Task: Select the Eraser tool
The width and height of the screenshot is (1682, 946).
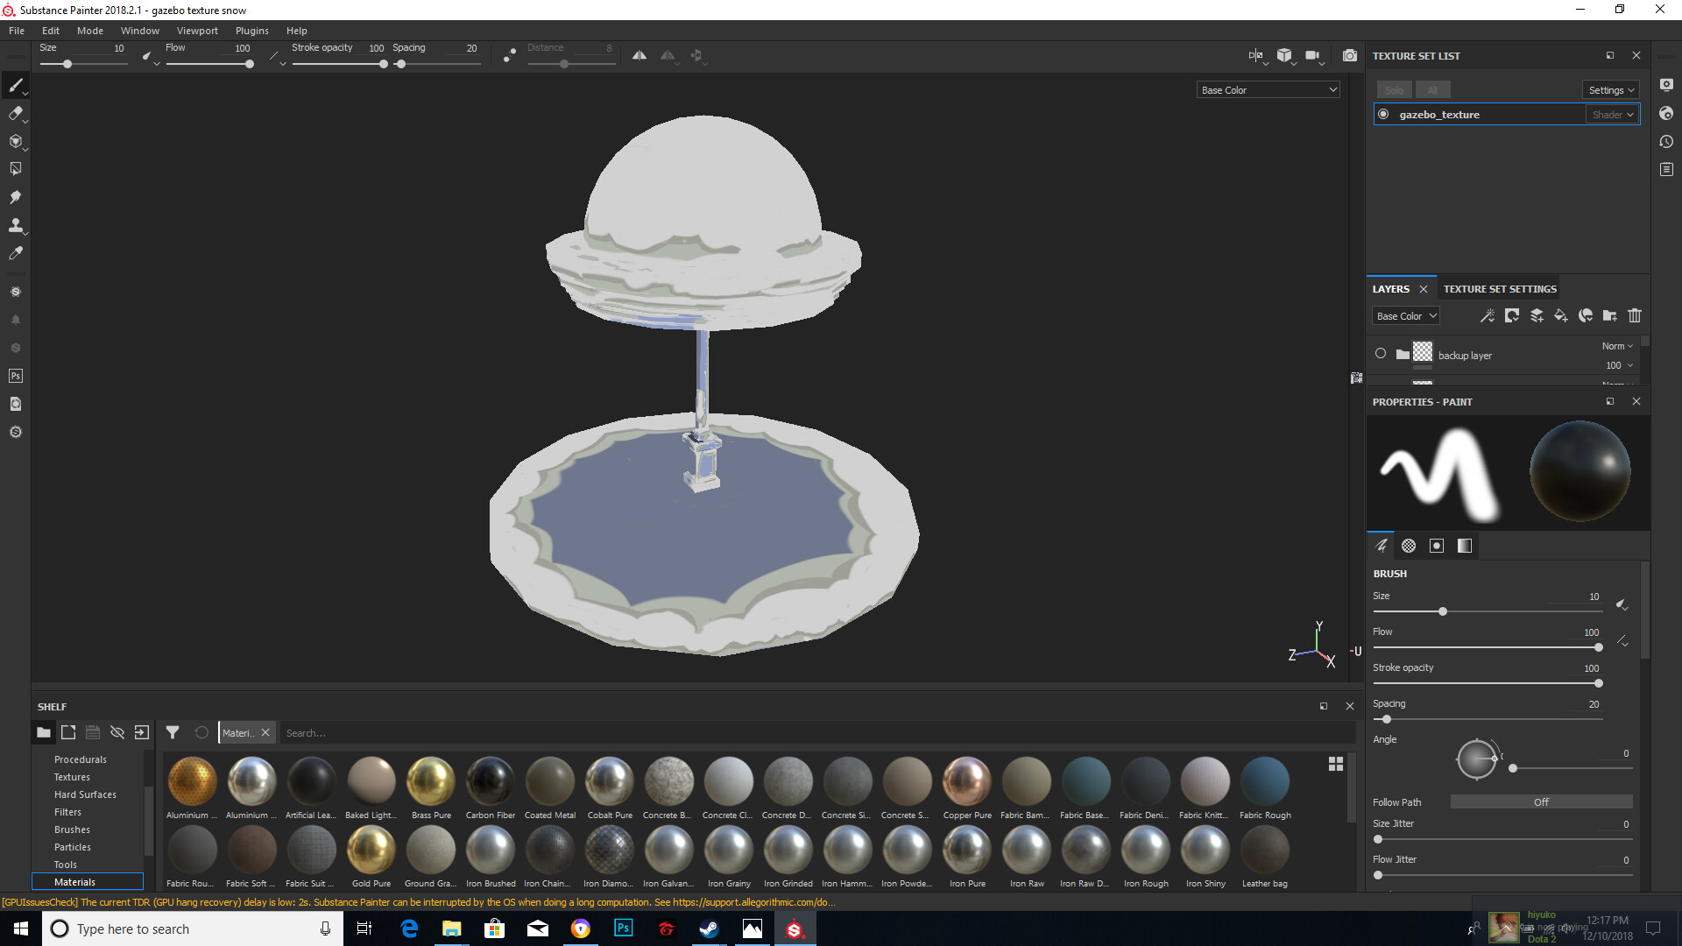Action: (x=16, y=113)
